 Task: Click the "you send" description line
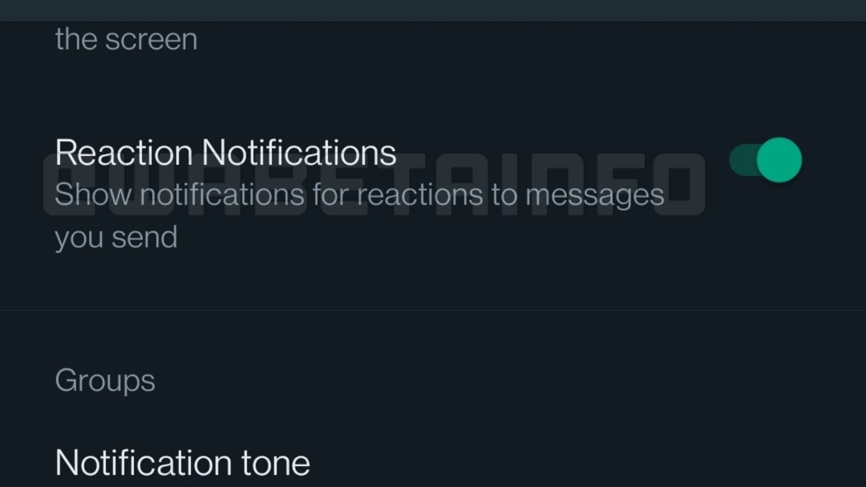116,238
